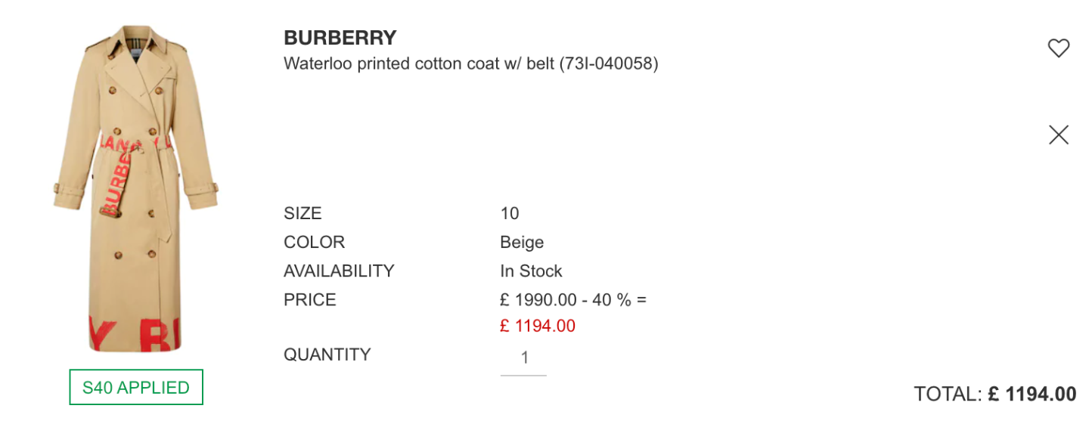Viewport: 1089px width, 421px height.
Task: Click the SIZE label
Action: (302, 214)
